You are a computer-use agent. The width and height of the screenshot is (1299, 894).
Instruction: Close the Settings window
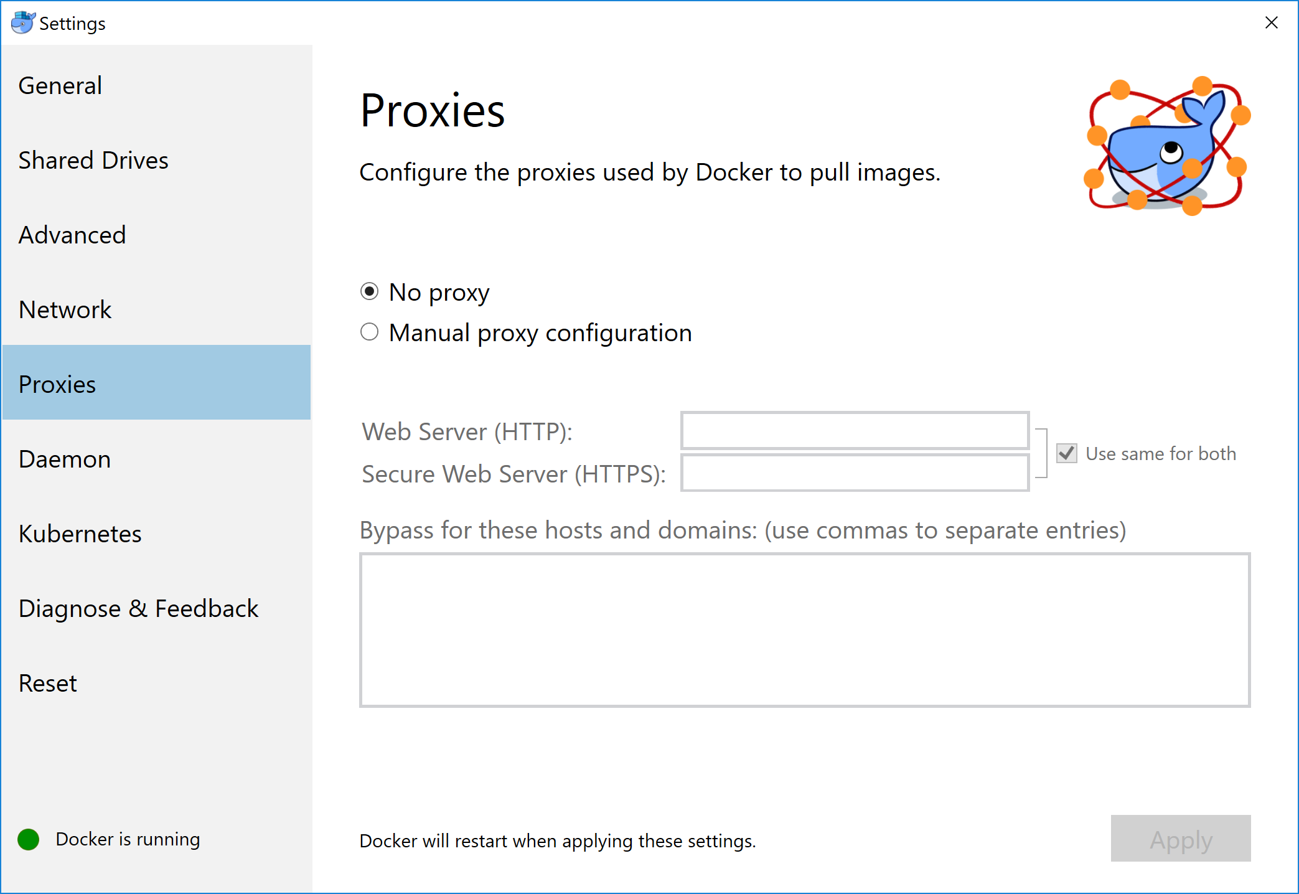coord(1271,22)
